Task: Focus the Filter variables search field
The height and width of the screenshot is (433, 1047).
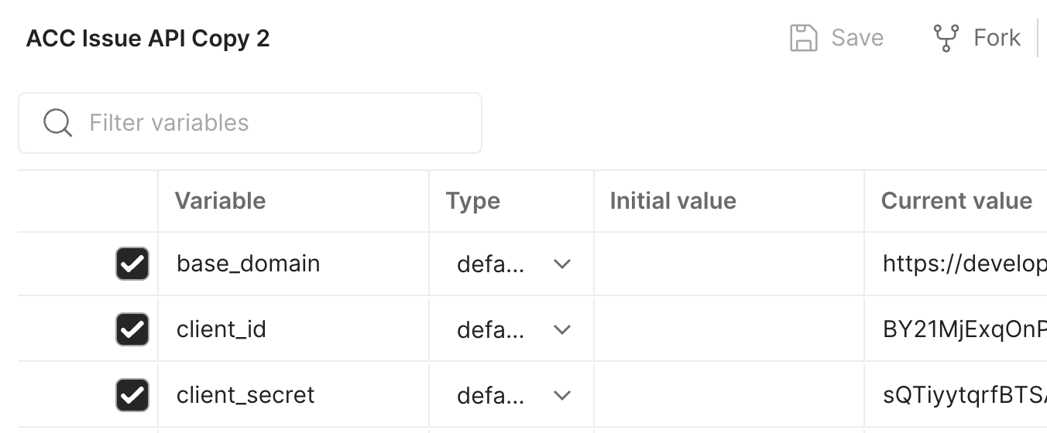Action: pos(250,123)
